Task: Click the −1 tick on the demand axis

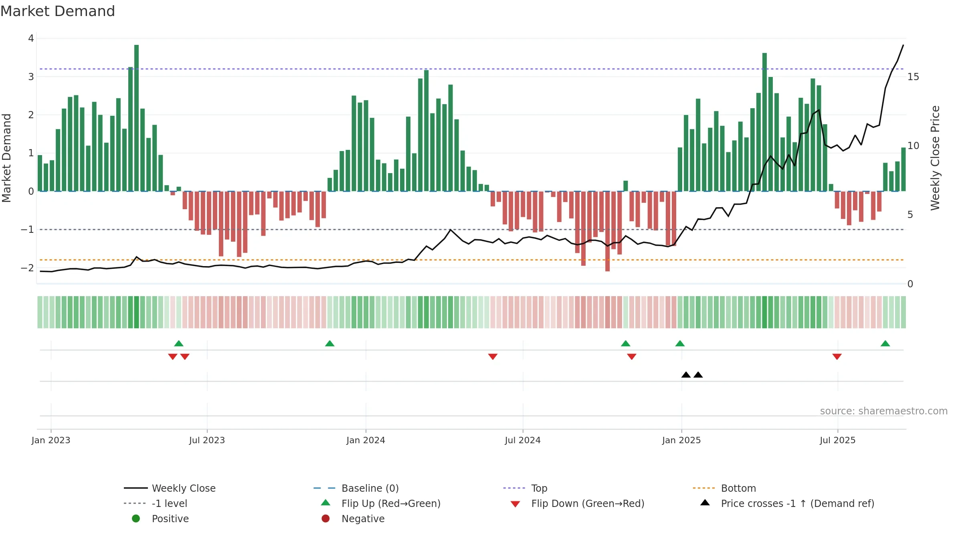Action: (27, 230)
